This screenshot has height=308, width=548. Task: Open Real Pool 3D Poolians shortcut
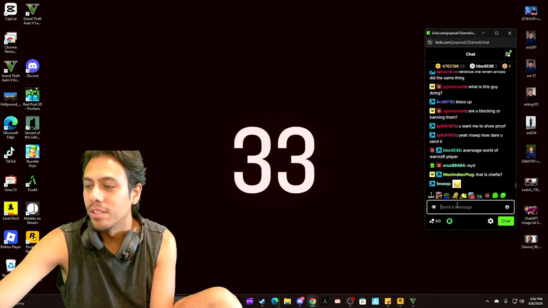[33, 100]
